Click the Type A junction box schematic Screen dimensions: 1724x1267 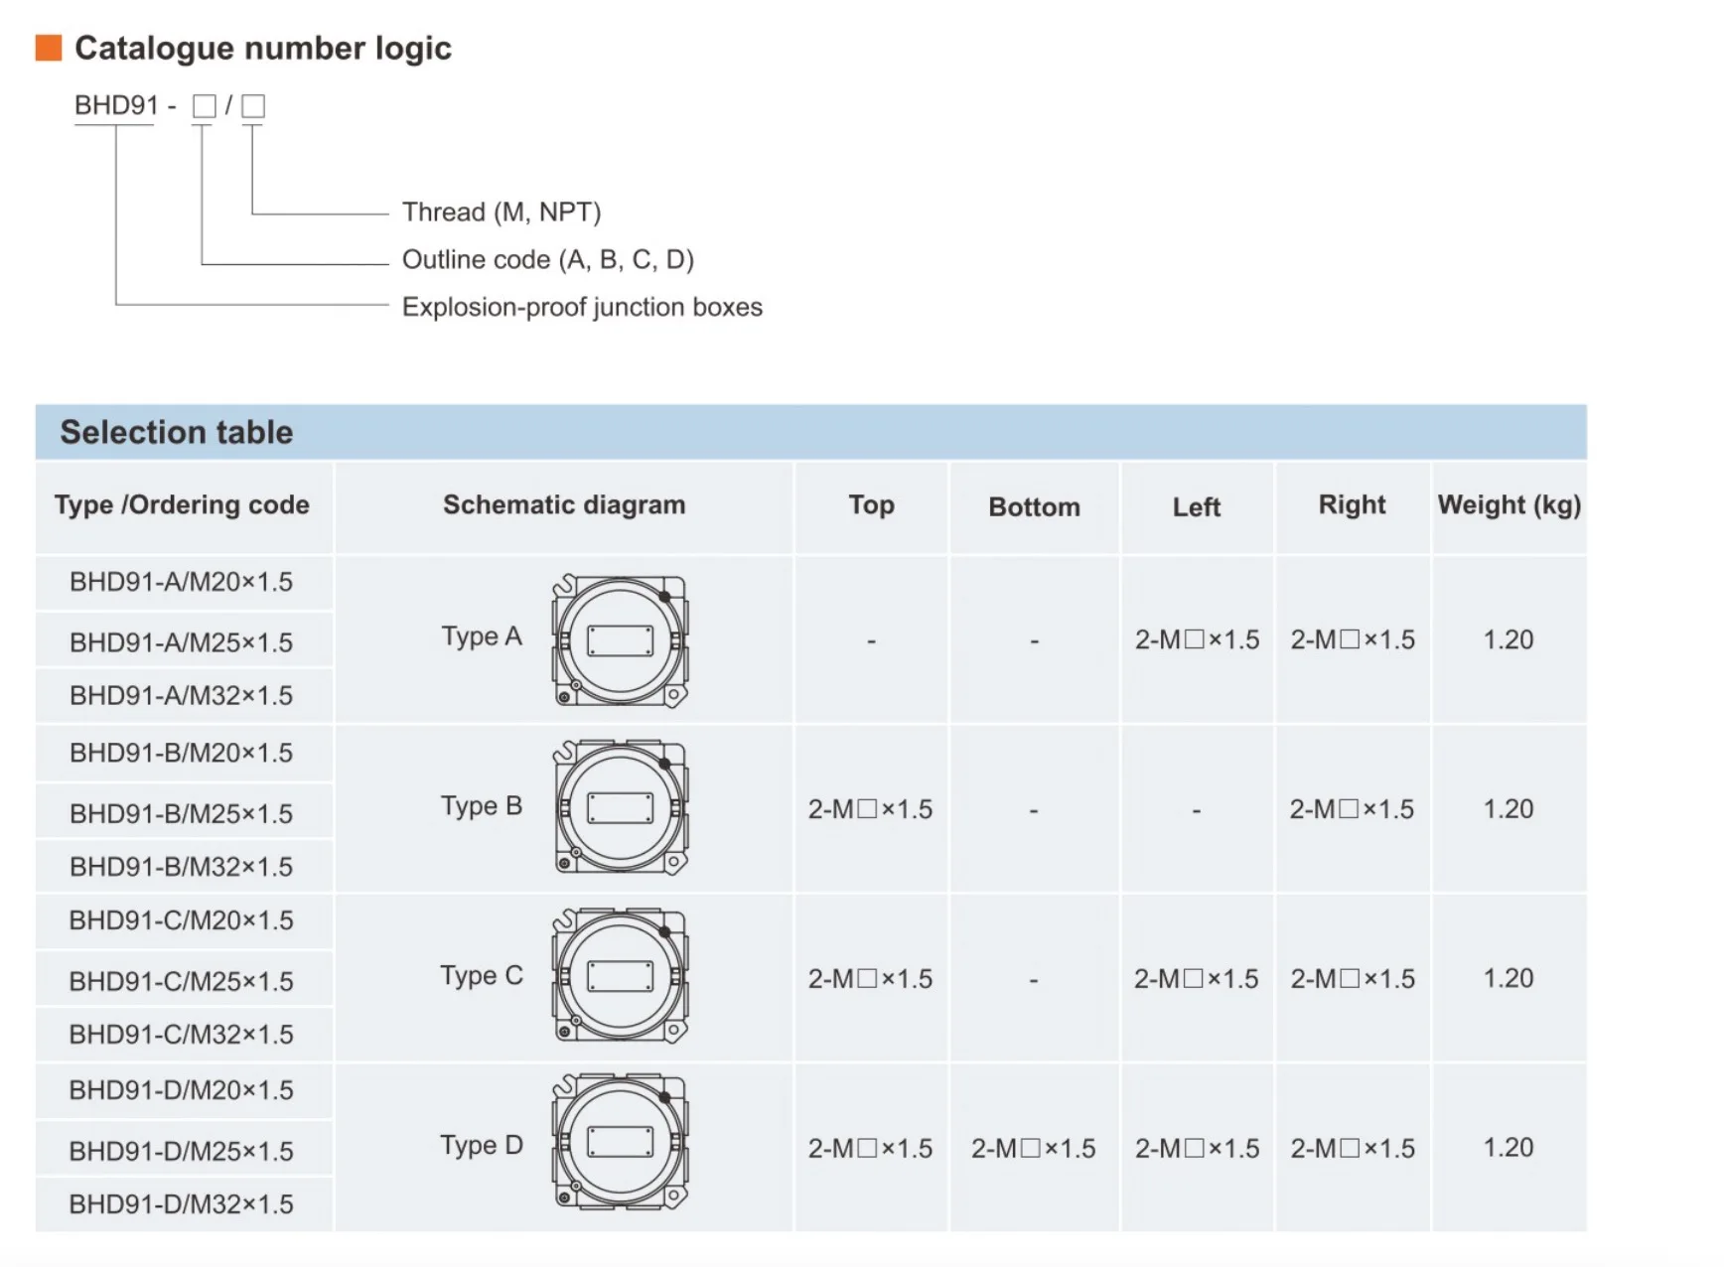tap(620, 640)
